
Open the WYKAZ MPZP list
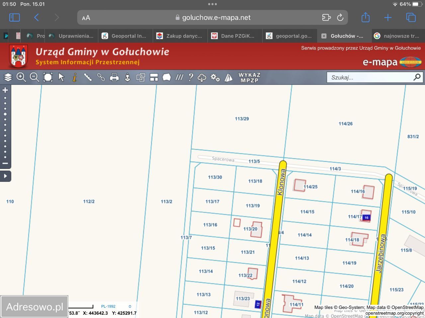[249, 78]
